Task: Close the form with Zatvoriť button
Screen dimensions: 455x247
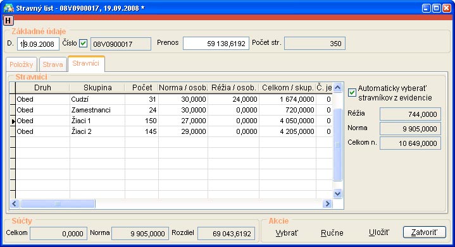Action: [424, 232]
